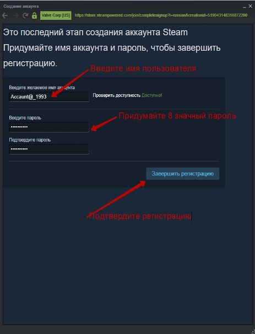The image size is (255, 334).
Task: Click the store.steampowered.com URL text
Action: 161,15
